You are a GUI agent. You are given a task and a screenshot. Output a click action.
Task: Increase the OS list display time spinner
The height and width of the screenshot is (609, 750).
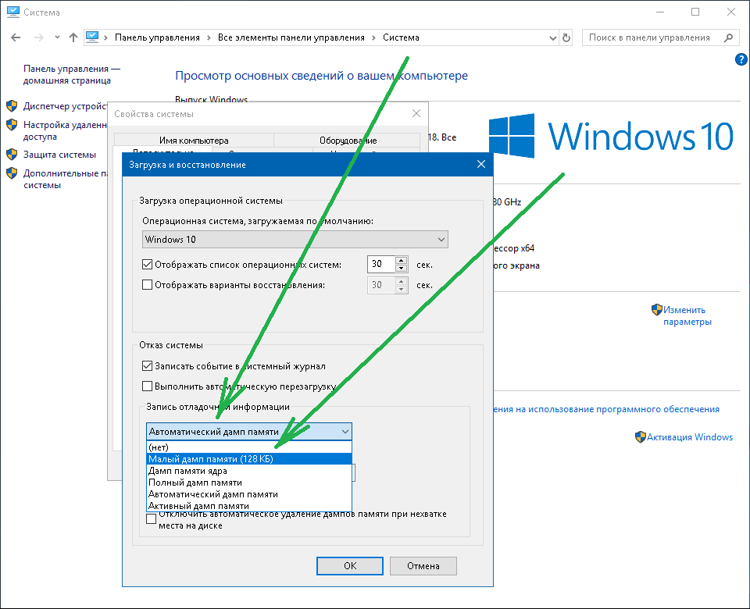click(402, 261)
